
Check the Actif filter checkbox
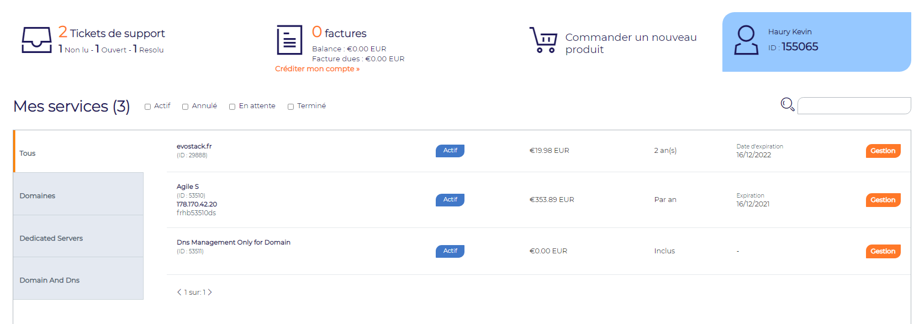pyautogui.click(x=147, y=107)
